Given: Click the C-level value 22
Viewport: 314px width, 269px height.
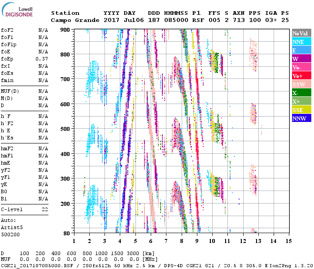Looking at the screenshot, I should point(45,209).
